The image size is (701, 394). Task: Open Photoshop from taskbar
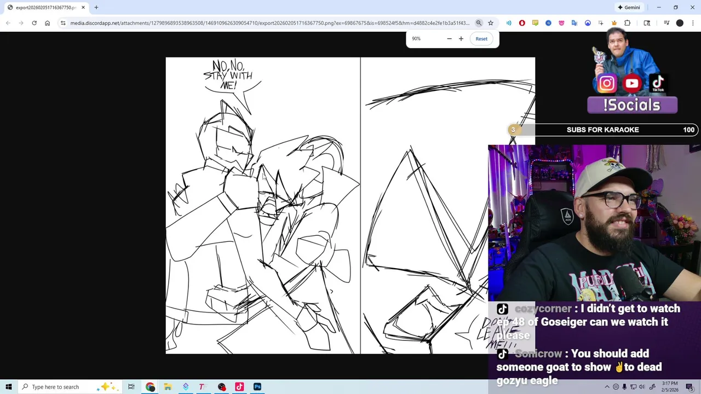tap(257, 387)
